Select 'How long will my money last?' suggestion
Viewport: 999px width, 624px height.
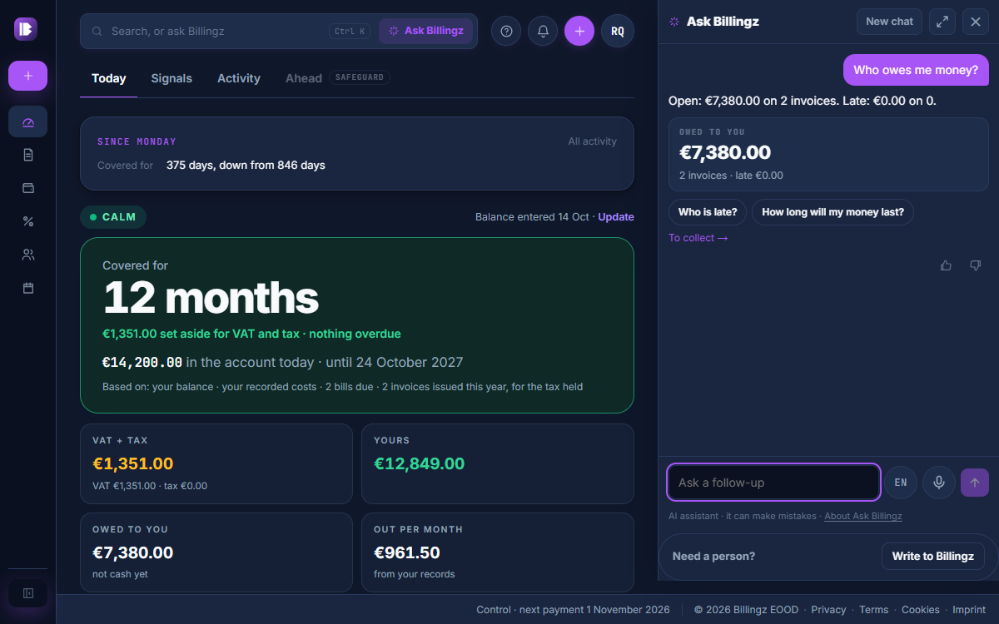pyautogui.click(x=832, y=212)
